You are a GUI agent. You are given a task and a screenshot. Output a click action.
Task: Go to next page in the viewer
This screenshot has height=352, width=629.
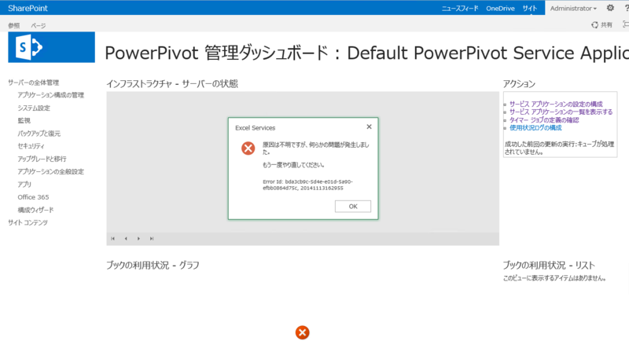(139, 239)
